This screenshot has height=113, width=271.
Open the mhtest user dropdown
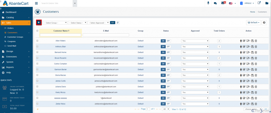(x=247, y=3)
